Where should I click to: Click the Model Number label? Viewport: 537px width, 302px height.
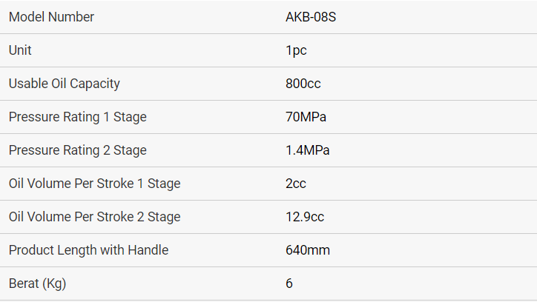coord(51,17)
